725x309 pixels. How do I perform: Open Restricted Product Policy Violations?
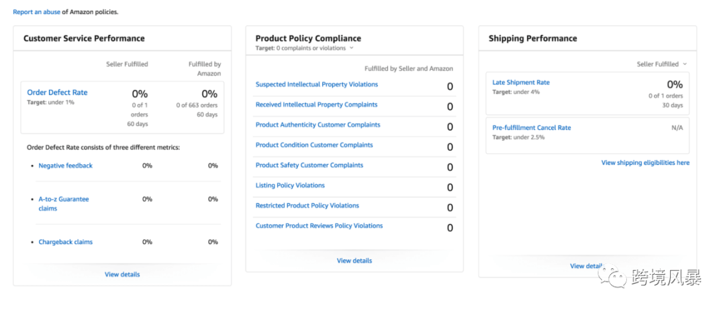coord(307,206)
